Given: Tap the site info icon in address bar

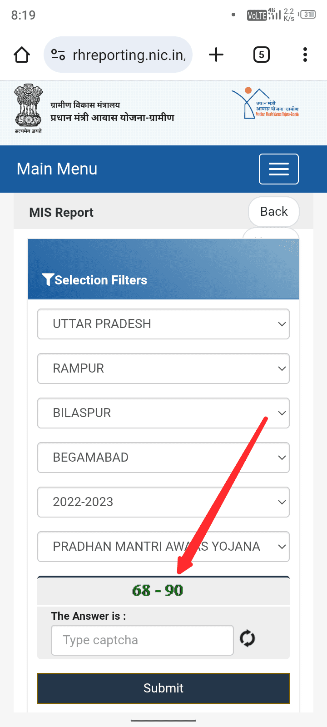Looking at the screenshot, I should click(58, 55).
